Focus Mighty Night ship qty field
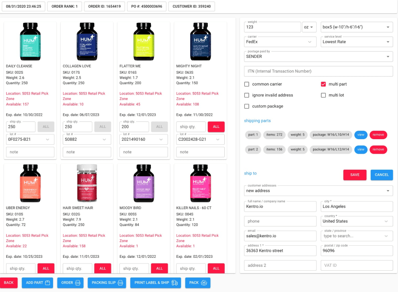This screenshot has width=398, height=292. coord(191,127)
